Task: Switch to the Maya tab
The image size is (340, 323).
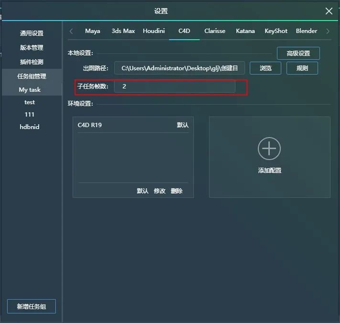Action: pyautogui.click(x=93, y=31)
